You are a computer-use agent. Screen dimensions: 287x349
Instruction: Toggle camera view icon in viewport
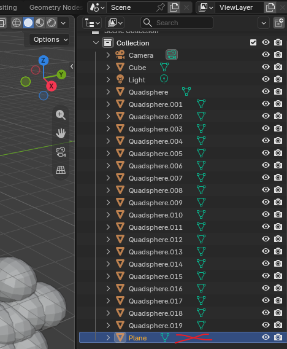click(61, 152)
